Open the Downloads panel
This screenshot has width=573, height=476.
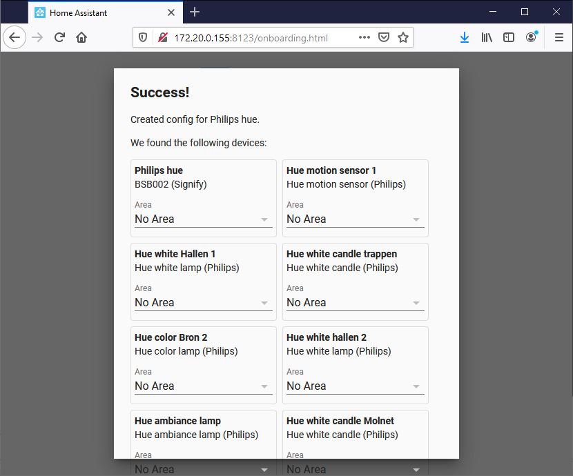pos(465,37)
